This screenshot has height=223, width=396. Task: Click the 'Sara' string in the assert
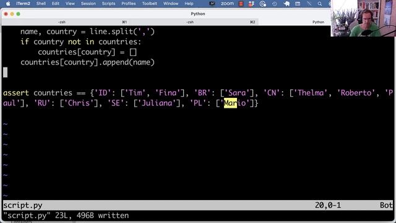tap(237, 93)
